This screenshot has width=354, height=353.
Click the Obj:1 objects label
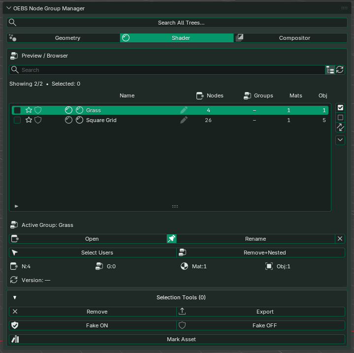[x=283, y=266]
